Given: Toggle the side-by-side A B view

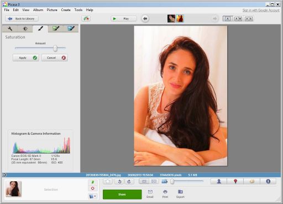Looking at the screenshot, I should point(238,19).
